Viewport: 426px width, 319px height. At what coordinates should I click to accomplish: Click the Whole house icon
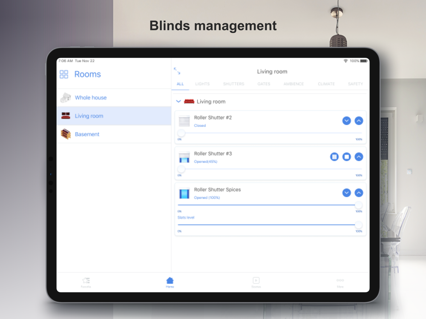pos(66,98)
